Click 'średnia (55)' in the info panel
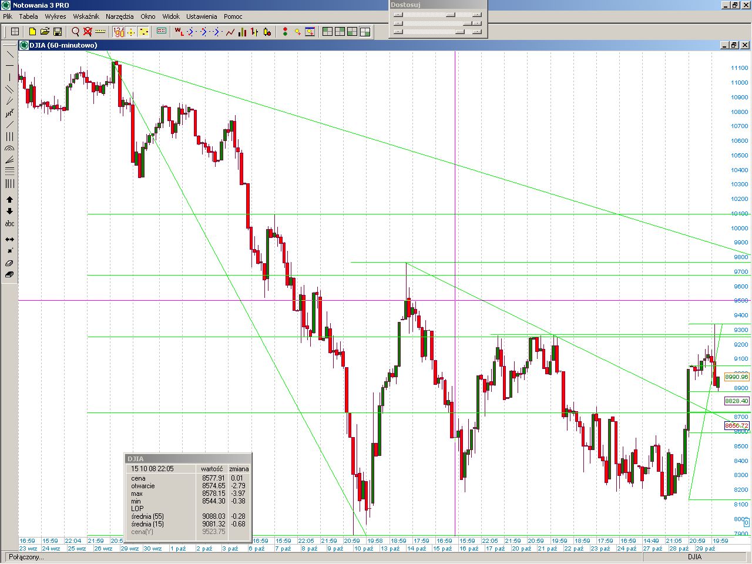 tap(147, 516)
